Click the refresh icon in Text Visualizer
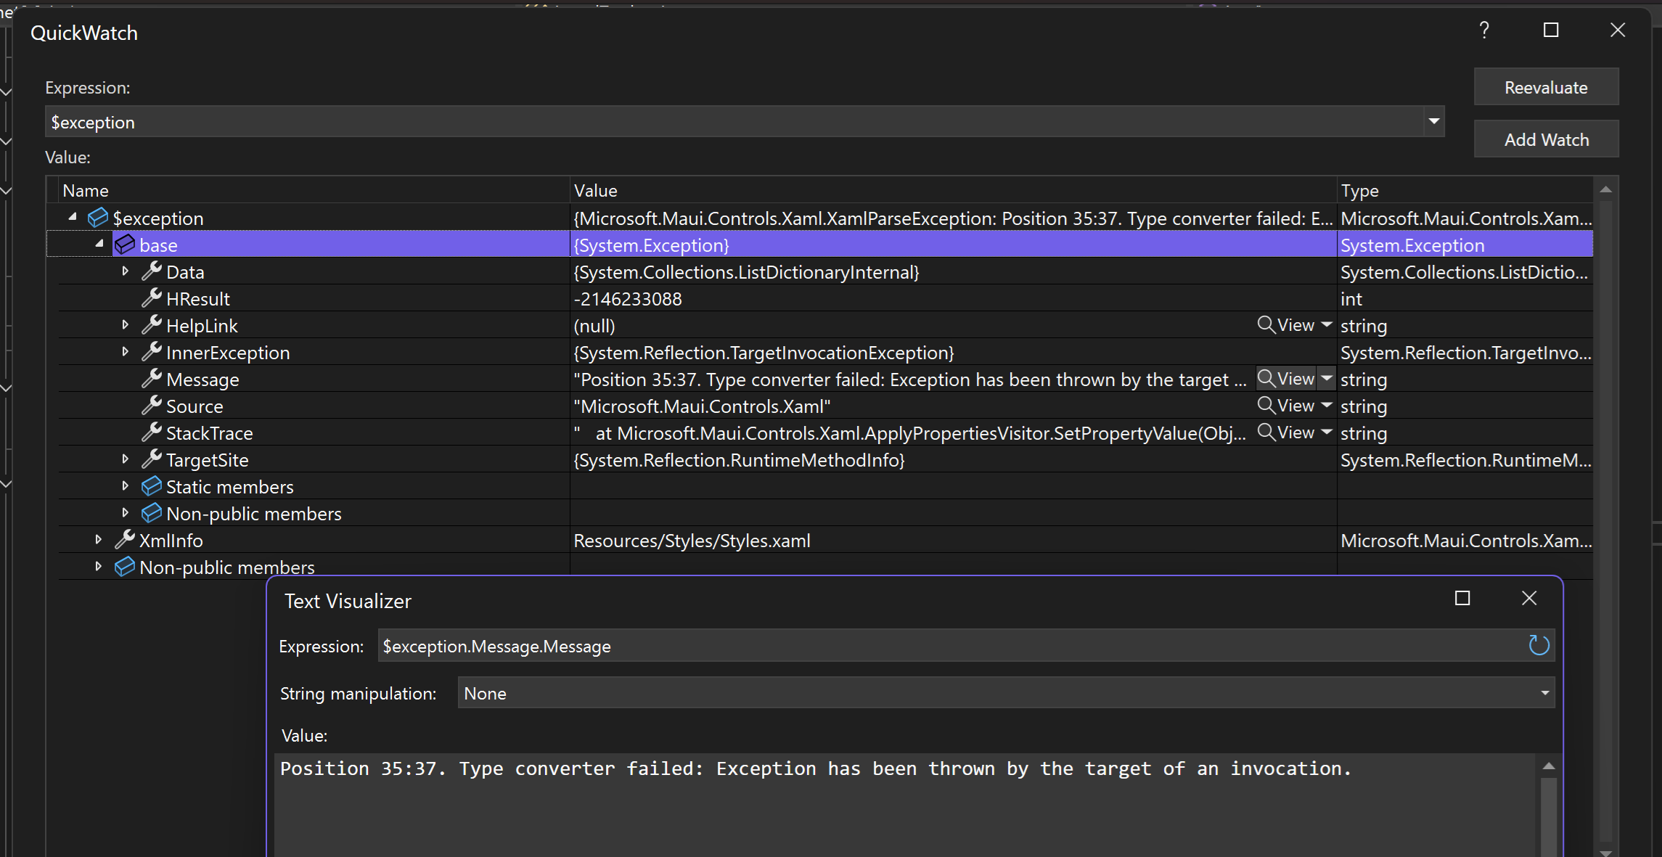Viewport: 1662px width, 857px height. tap(1538, 645)
